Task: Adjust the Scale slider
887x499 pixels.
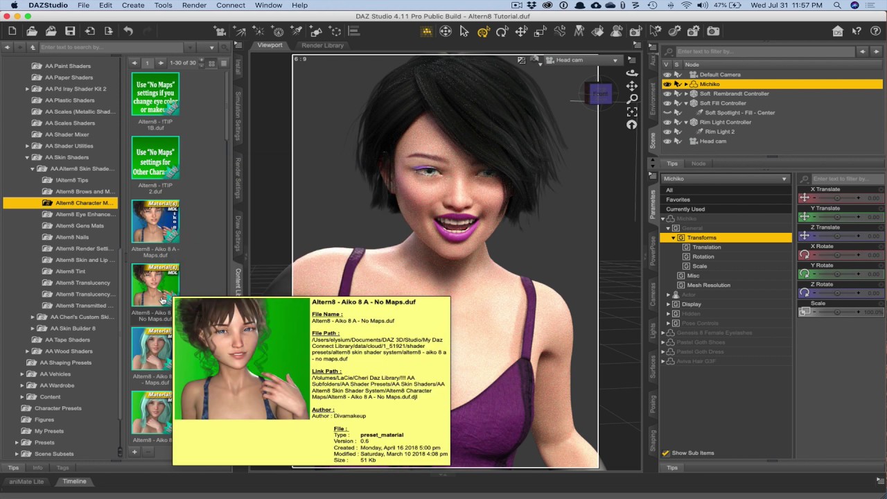Action: pos(837,313)
